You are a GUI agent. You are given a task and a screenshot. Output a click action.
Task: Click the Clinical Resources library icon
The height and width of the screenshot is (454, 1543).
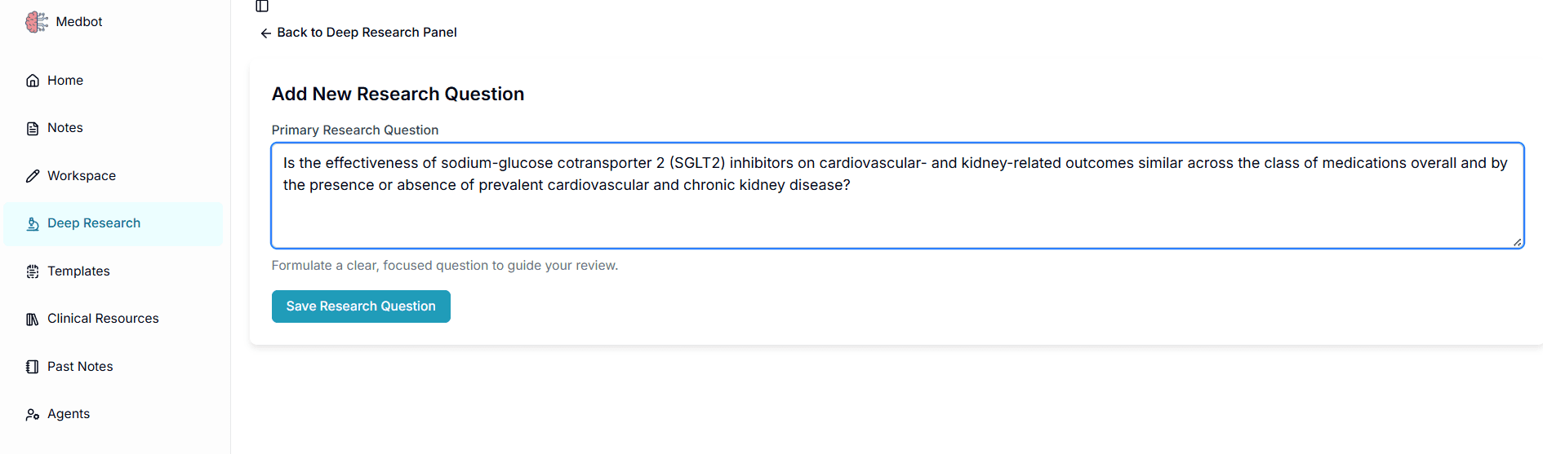coord(33,320)
